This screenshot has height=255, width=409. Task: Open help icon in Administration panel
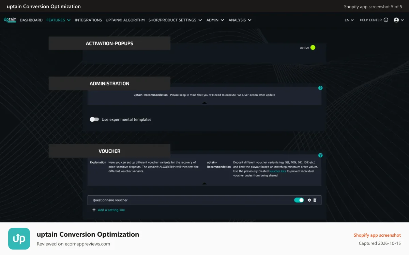point(320,88)
